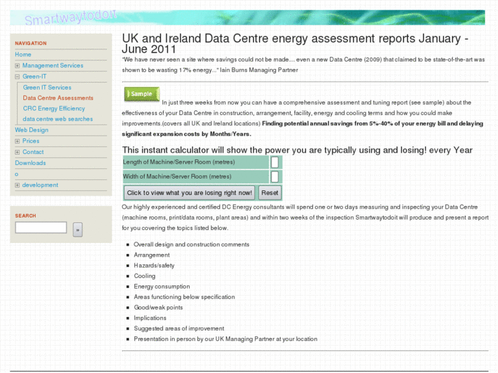Click the 'Cooling' bullet item
Screen dimensions: 498x373
tap(145, 276)
